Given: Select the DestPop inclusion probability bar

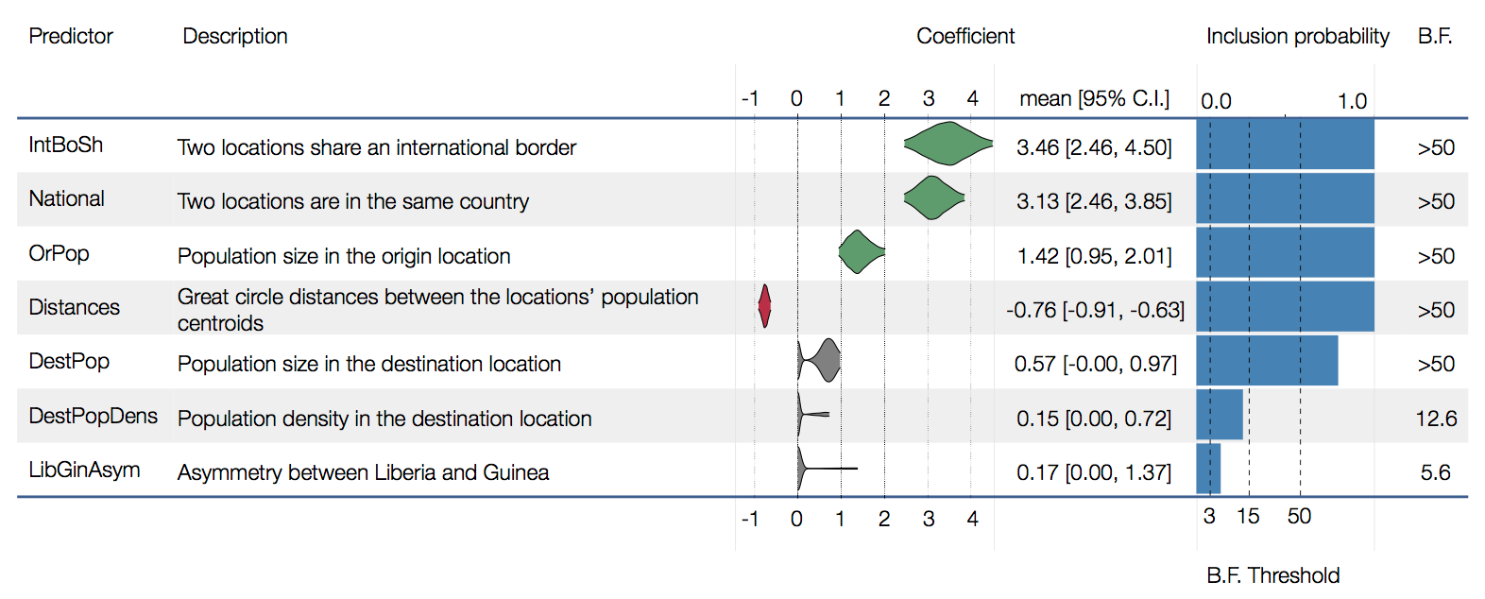Looking at the screenshot, I should coord(1267,360).
